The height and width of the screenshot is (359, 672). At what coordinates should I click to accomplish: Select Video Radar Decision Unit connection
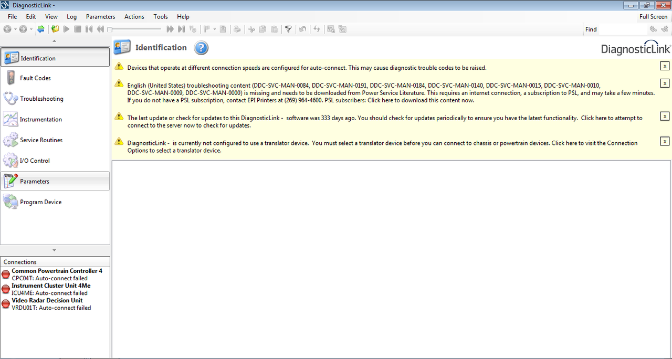(x=55, y=304)
